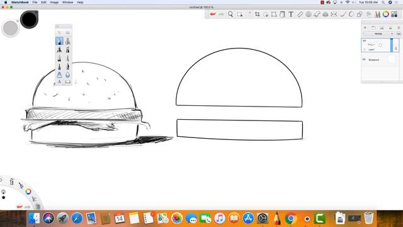This screenshot has width=403, height=227.
Task: Click the gray brush size puck
Action: (x=11, y=28)
